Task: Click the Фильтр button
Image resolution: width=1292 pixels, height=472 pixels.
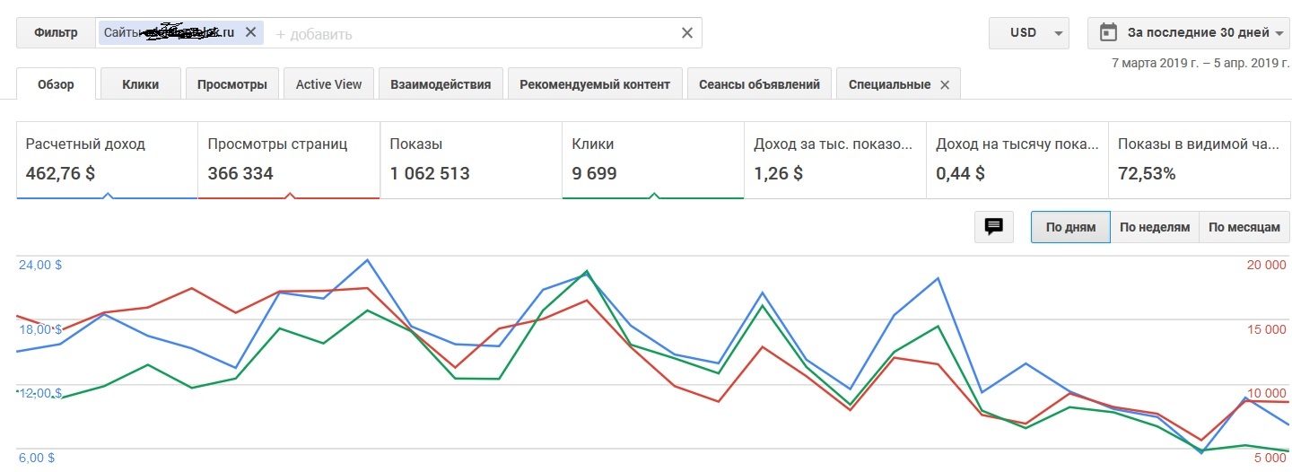Action: tap(56, 33)
